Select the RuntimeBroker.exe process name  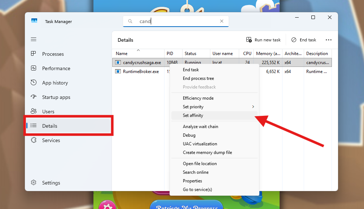[x=141, y=72]
